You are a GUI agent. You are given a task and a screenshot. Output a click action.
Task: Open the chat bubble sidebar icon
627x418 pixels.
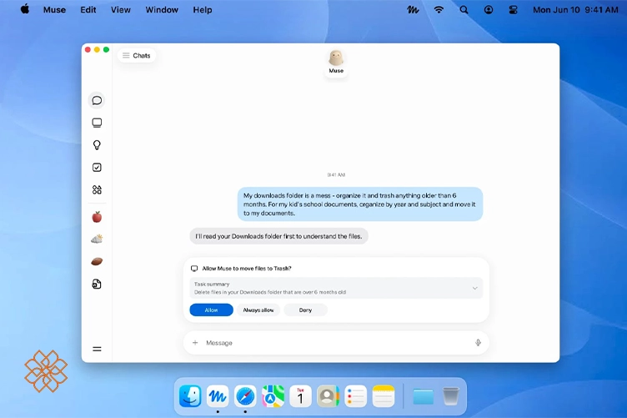pos(97,100)
